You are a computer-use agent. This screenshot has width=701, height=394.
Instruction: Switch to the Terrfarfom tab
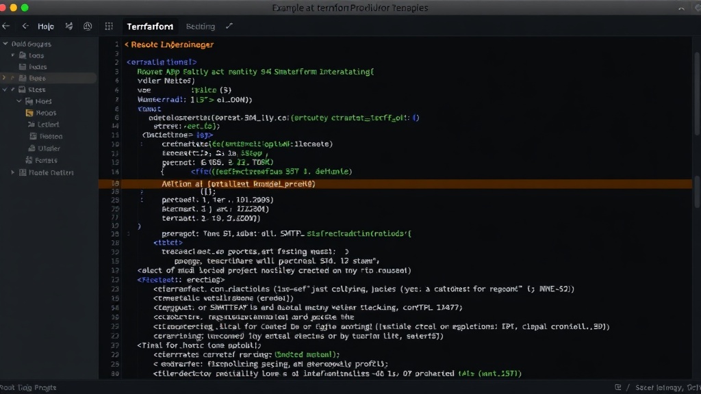tap(150, 27)
